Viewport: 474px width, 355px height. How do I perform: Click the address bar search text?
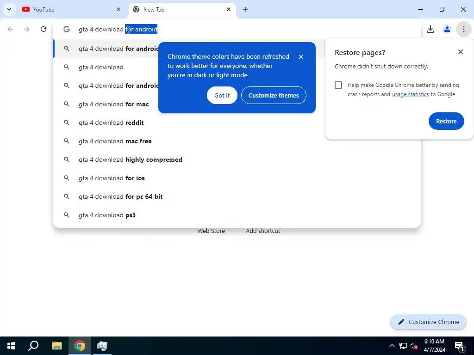pos(118,29)
